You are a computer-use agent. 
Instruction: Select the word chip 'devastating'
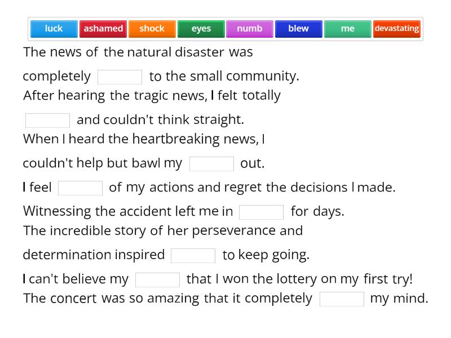[397, 29]
